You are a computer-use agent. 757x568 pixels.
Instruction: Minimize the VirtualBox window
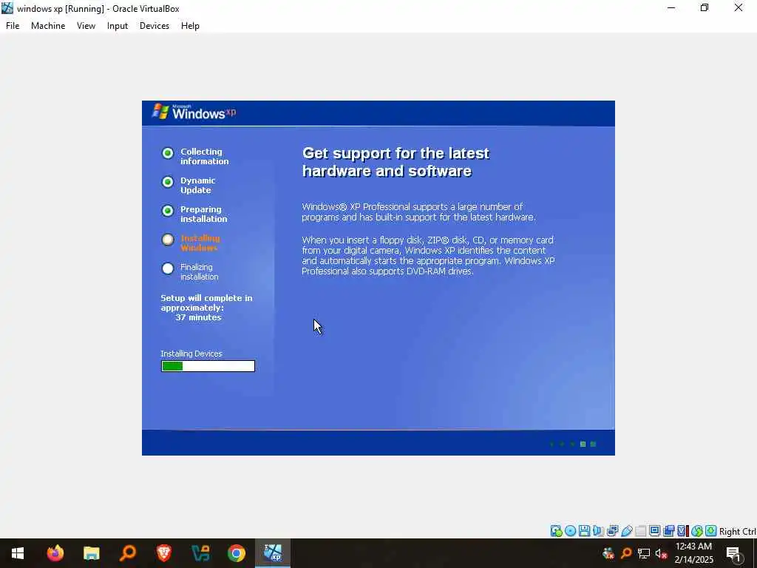(x=671, y=8)
